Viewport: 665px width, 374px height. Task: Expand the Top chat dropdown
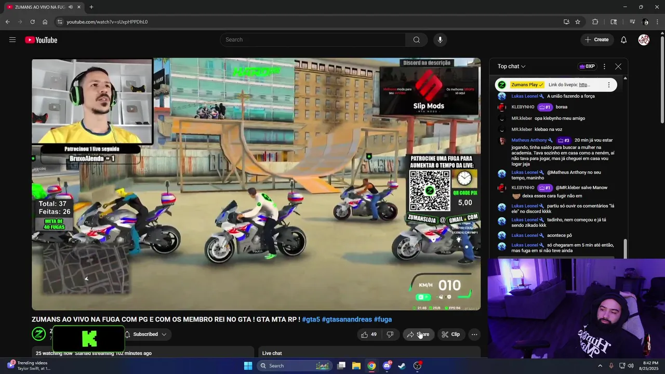coord(511,66)
